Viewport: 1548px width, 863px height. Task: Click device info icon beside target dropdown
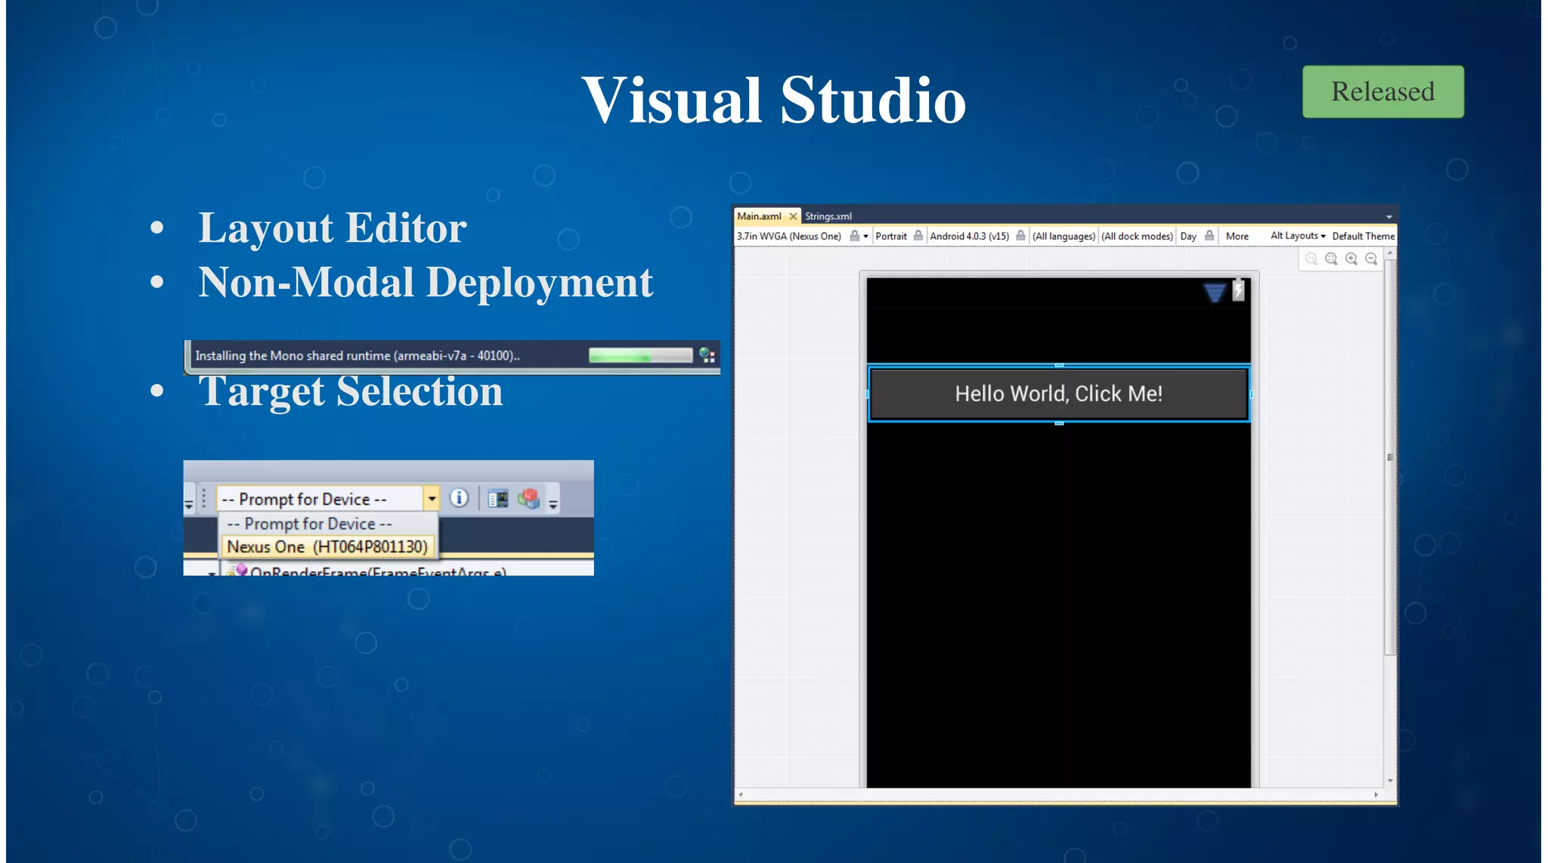point(460,498)
